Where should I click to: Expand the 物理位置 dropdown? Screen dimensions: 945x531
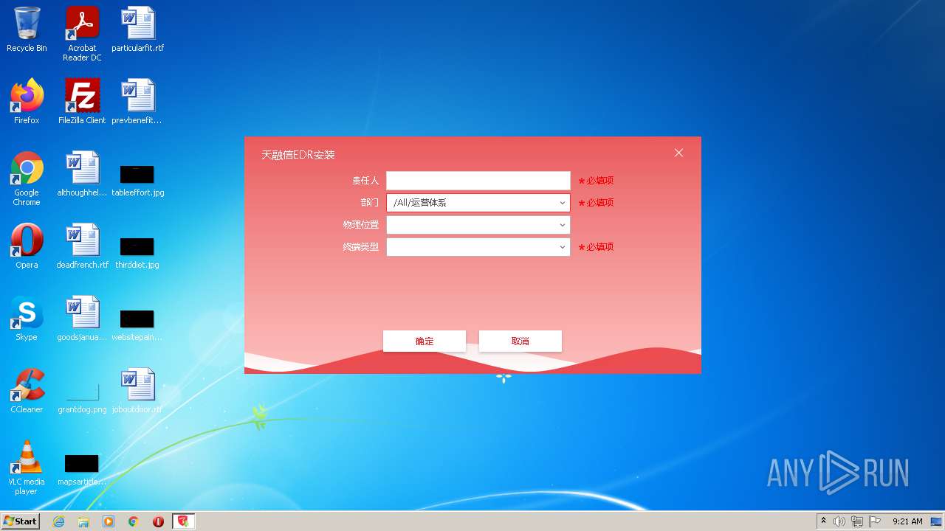(x=478, y=225)
